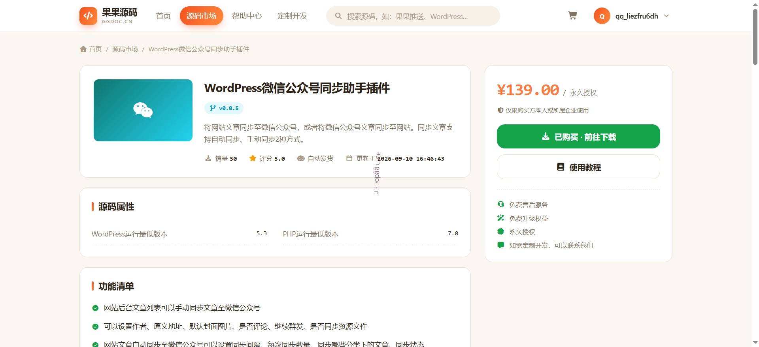759x347 pixels.
Task: Click the update time 2026-09-10 16:46:43
Action: pyautogui.click(x=411, y=159)
